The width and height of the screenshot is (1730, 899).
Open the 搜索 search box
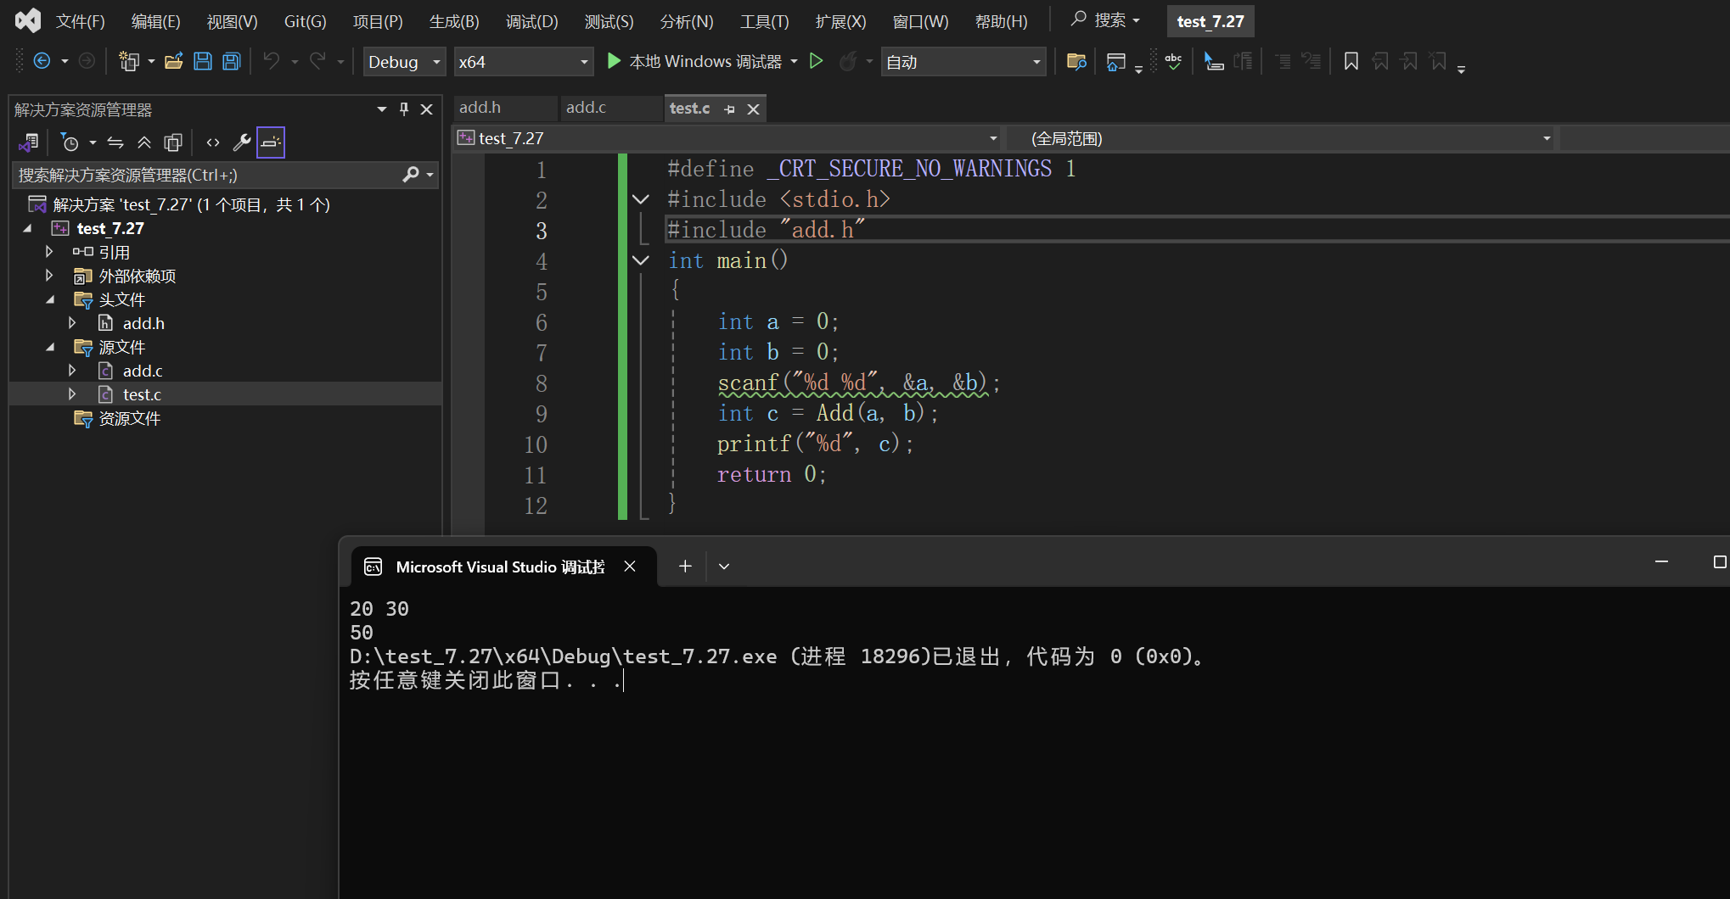tap(1104, 19)
